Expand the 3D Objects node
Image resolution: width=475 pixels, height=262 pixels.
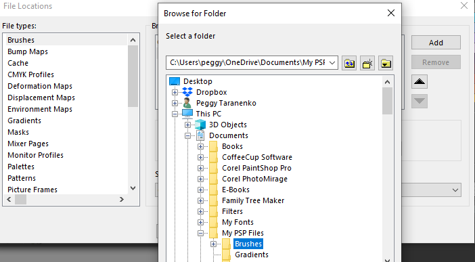(188, 125)
